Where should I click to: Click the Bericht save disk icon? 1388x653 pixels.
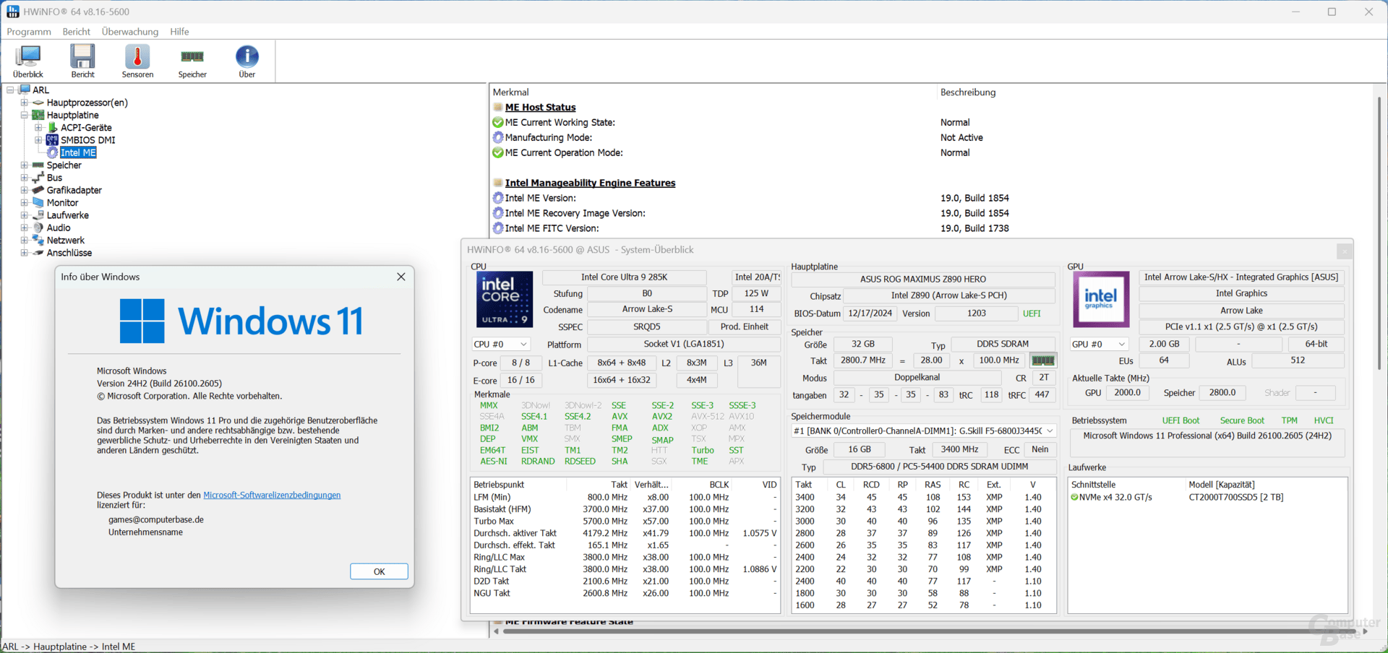(82, 56)
